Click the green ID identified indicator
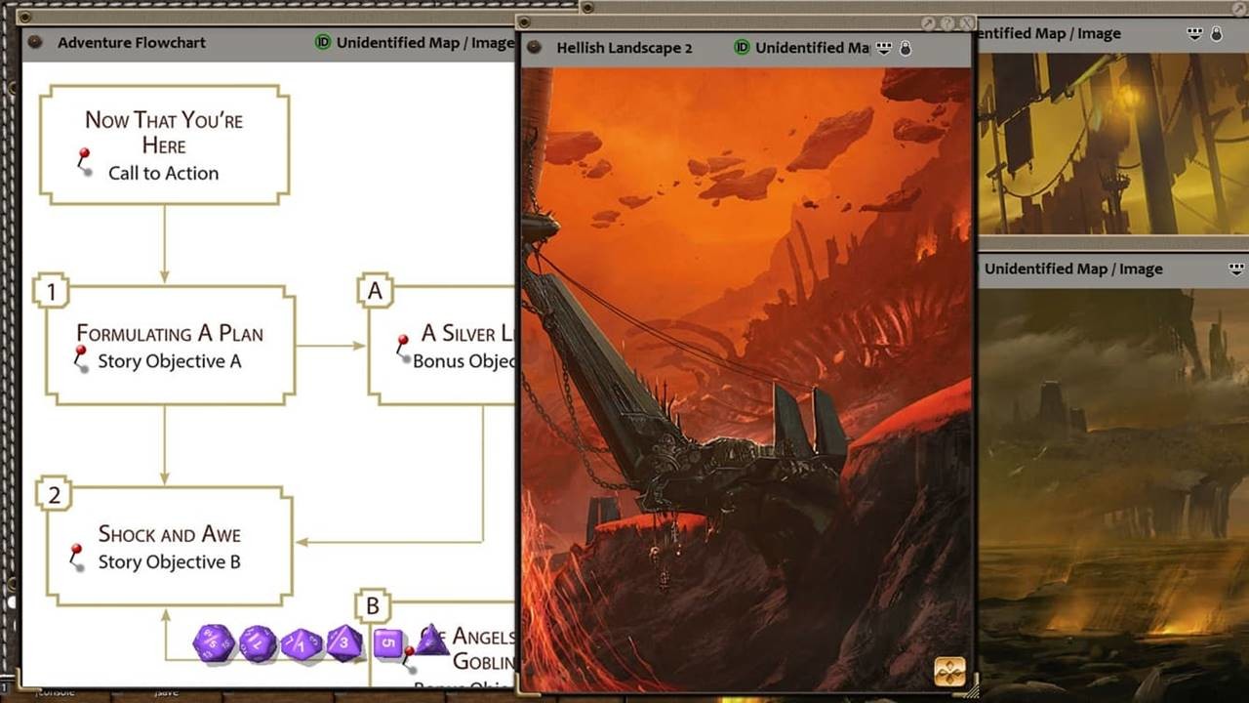The image size is (1249, 703). pyautogui.click(x=742, y=47)
